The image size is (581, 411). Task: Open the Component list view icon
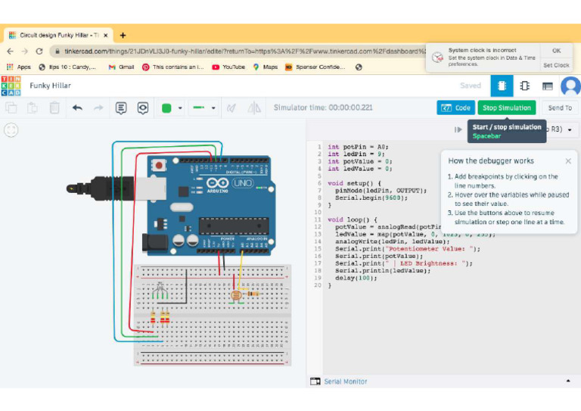tap(547, 86)
